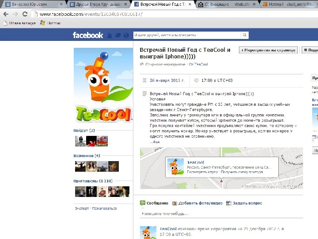Click the search magnifier button

(x=245, y=35)
